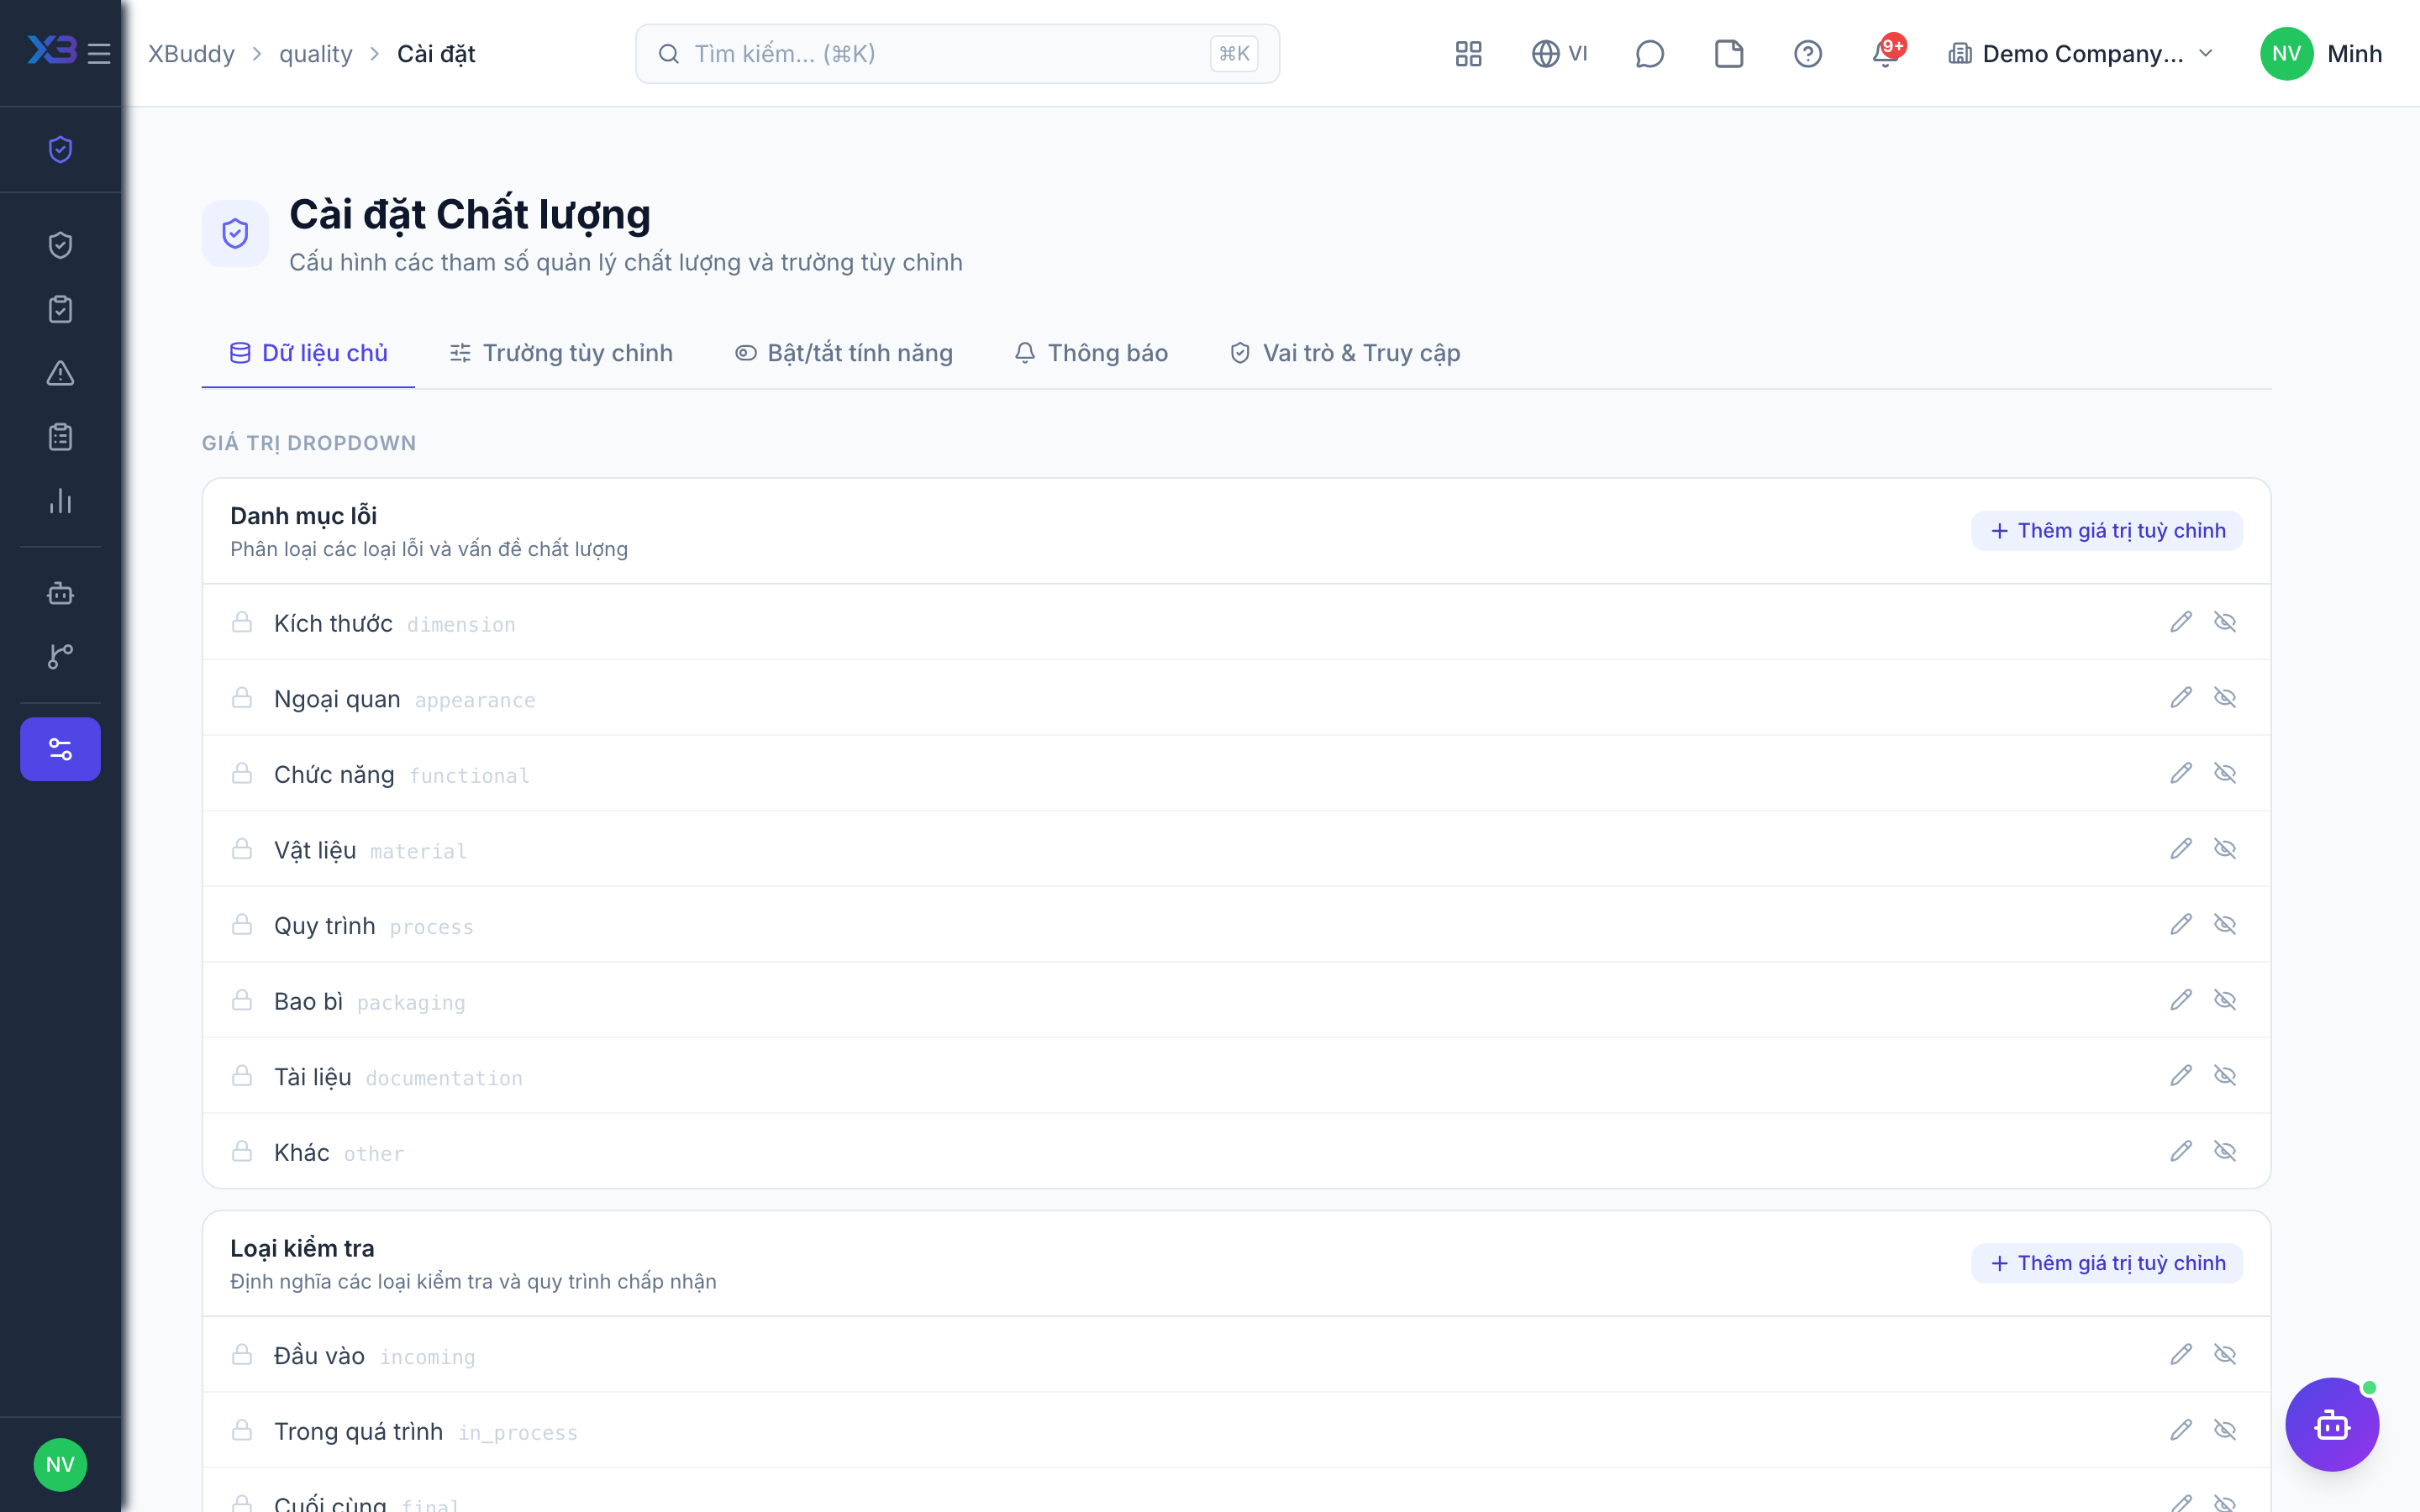Open the apps grid icon
The height and width of the screenshot is (1512, 2420).
pos(1468,53)
